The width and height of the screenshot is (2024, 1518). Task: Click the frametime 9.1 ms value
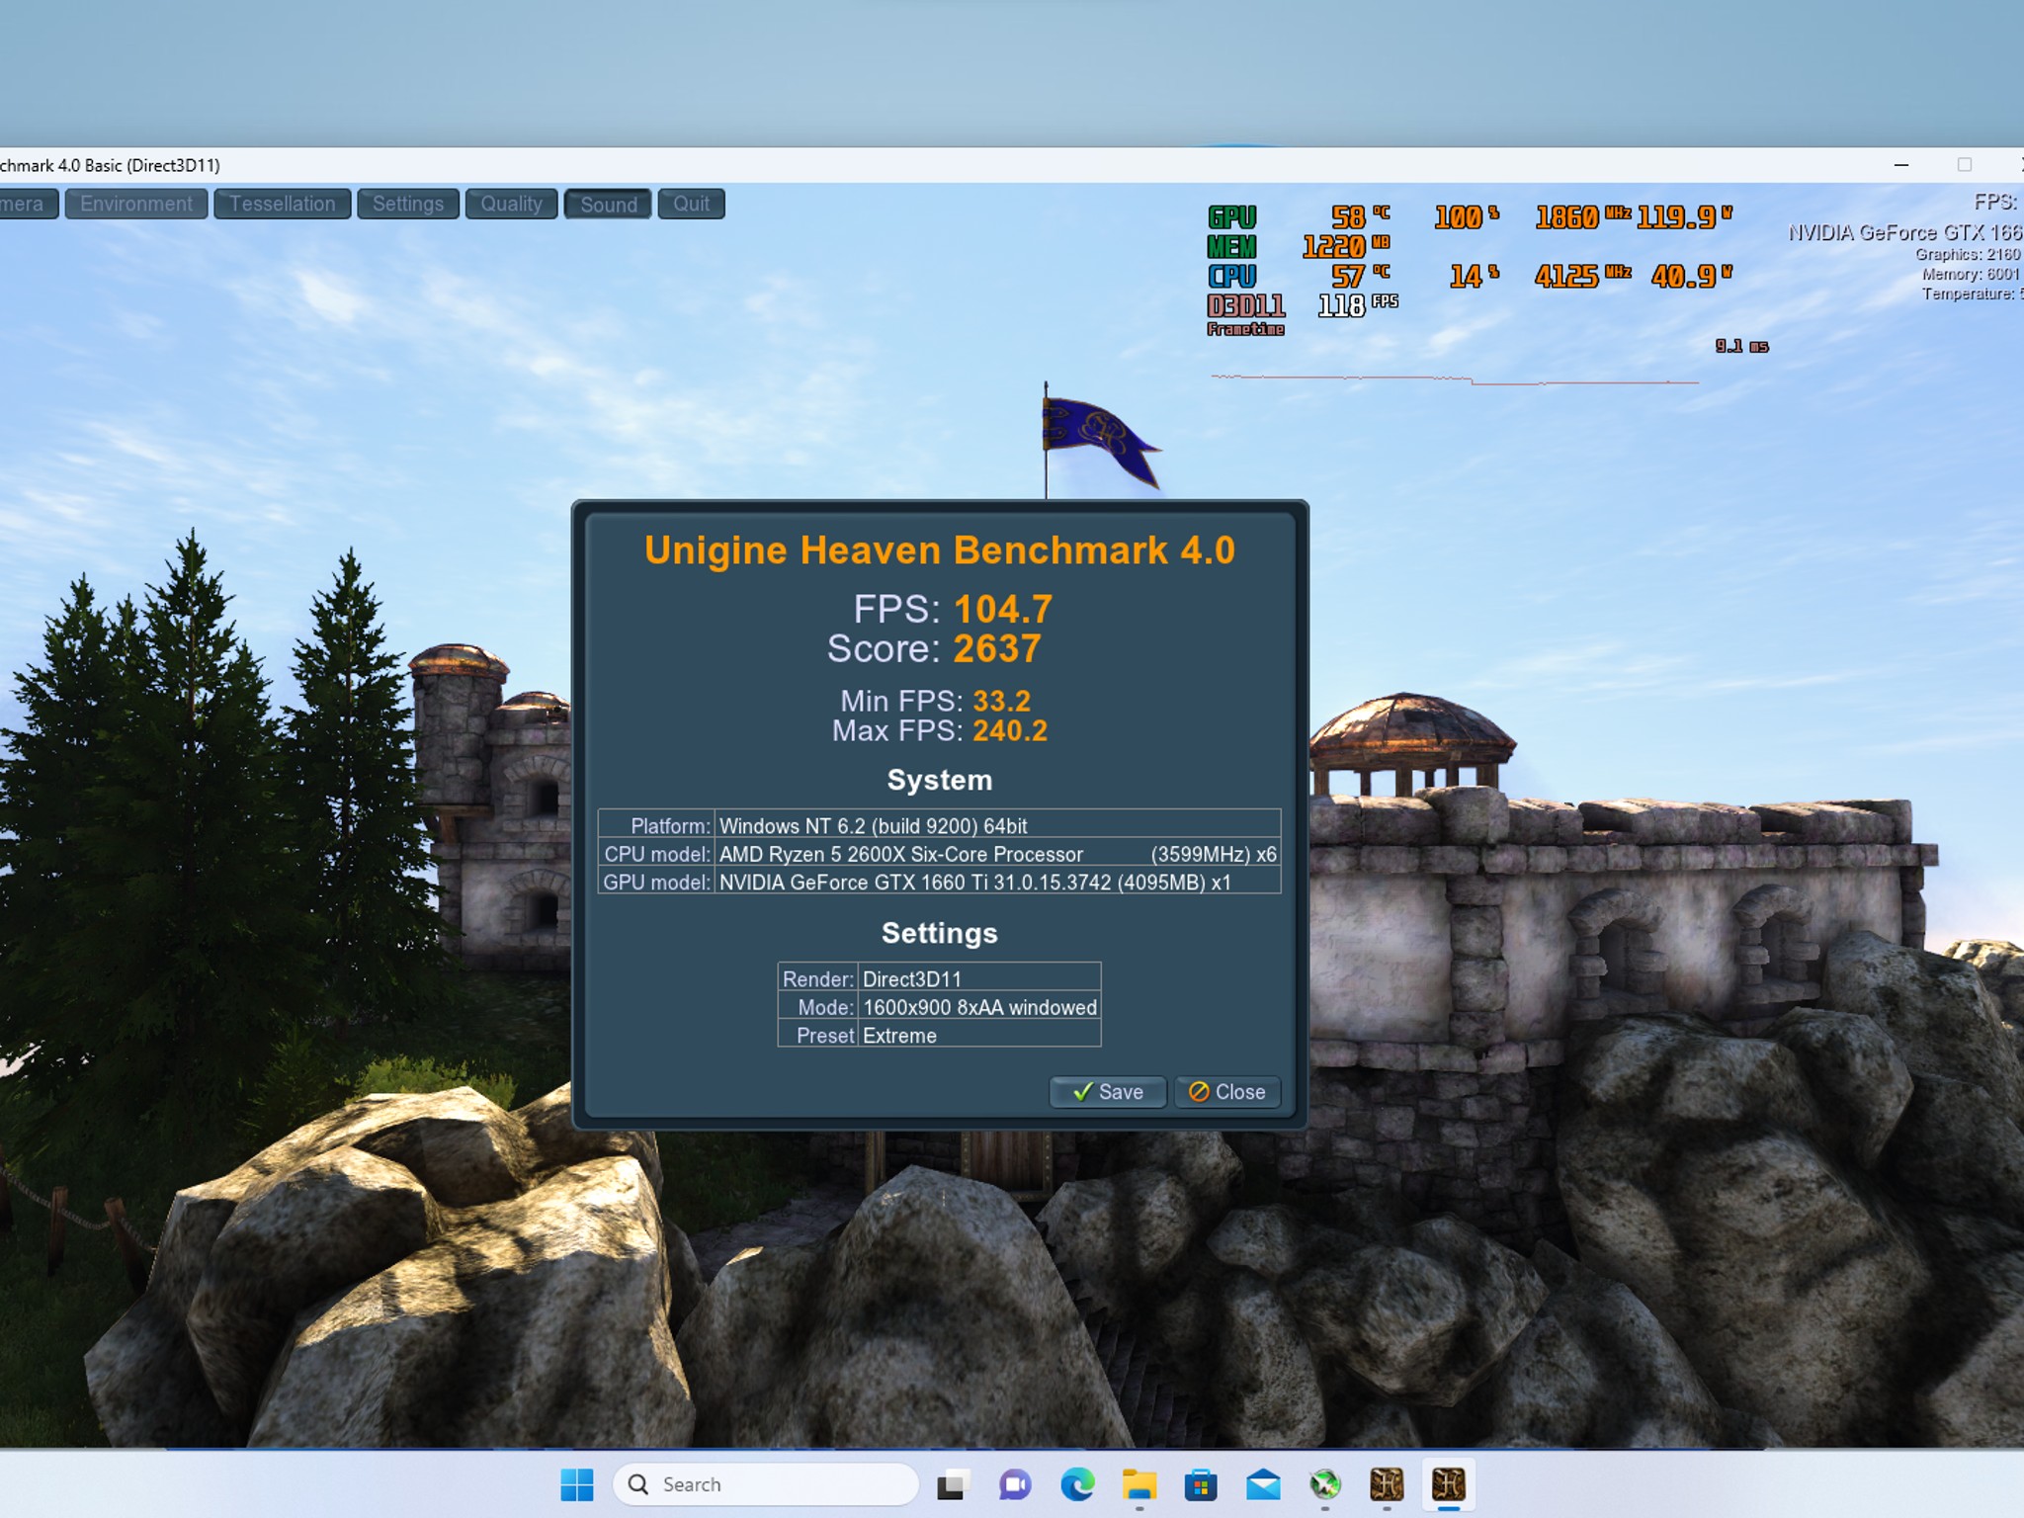pos(1742,346)
